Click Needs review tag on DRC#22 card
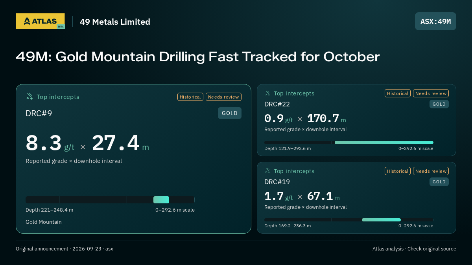Viewport: 472px width, 265px height. click(431, 93)
